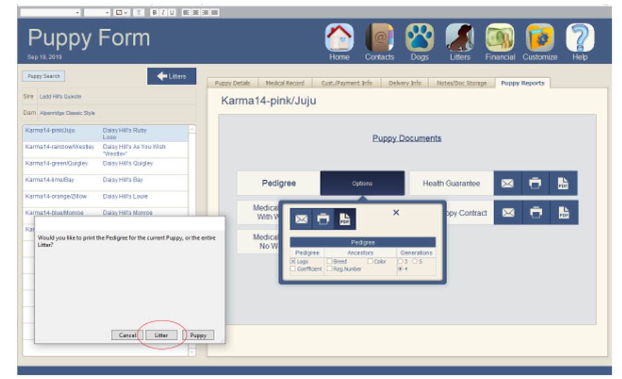Open the Litters section
Viewport: 622px width, 379px height.
pos(460,37)
